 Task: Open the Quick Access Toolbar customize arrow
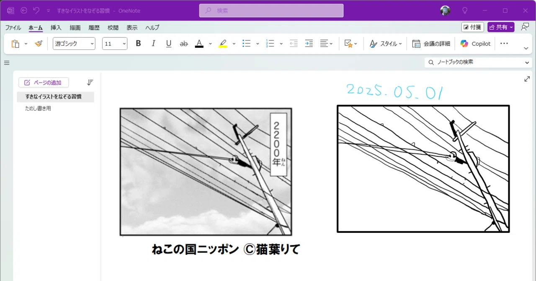48,11
